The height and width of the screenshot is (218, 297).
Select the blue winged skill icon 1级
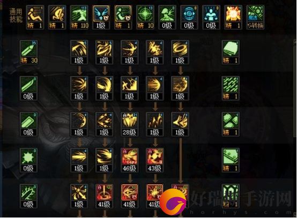pos(101,18)
